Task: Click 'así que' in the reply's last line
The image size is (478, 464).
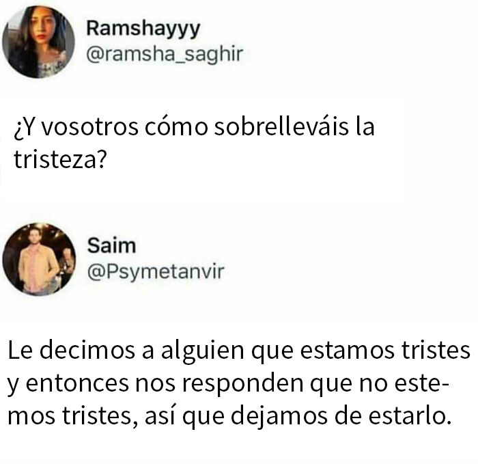Action: pyautogui.click(x=185, y=417)
